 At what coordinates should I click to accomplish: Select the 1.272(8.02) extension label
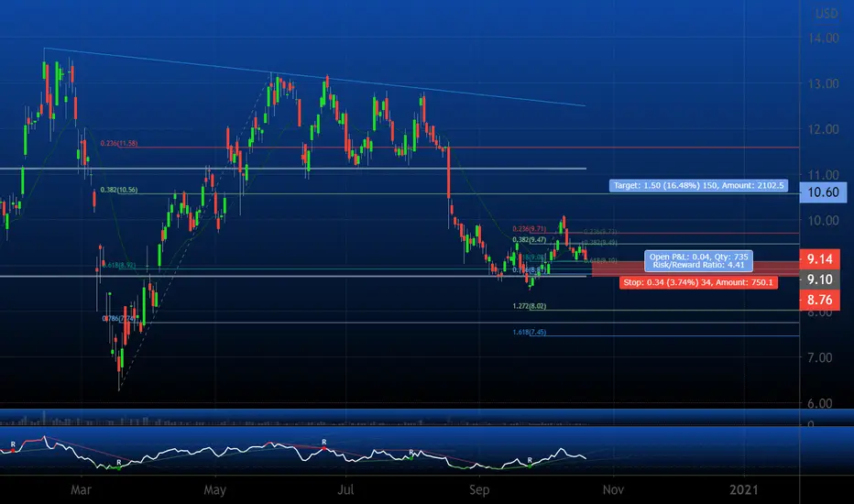pos(529,306)
